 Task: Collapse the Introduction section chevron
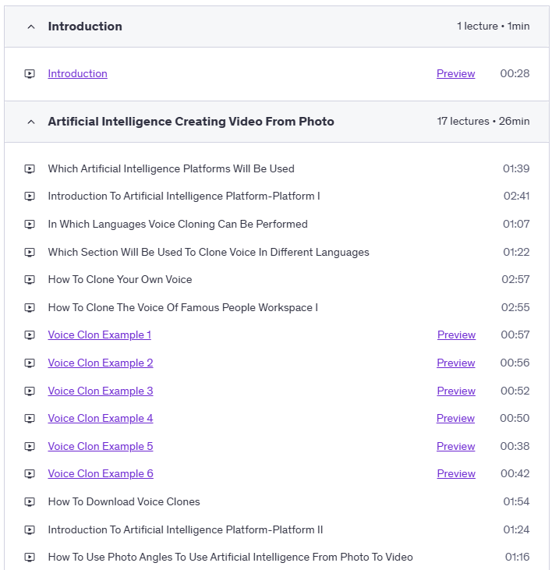point(31,27)
